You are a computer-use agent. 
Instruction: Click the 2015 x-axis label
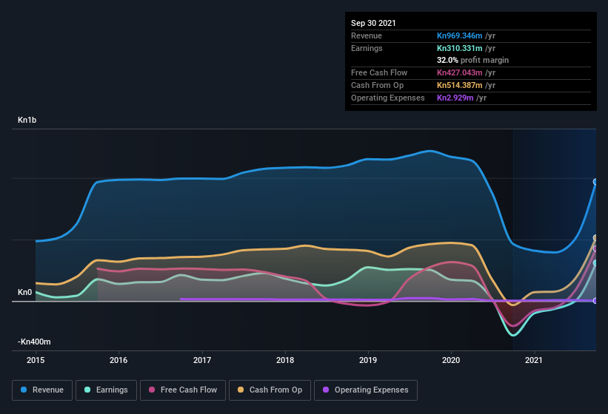pyautogui.click(x=36, y=360)
